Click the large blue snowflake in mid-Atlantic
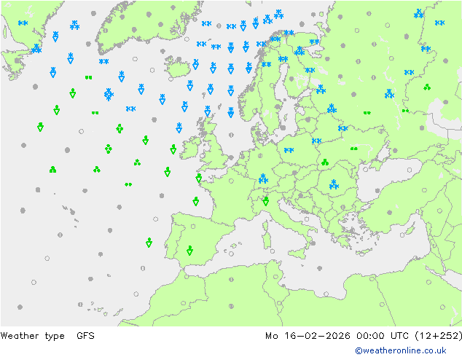 tap(109, 94)
